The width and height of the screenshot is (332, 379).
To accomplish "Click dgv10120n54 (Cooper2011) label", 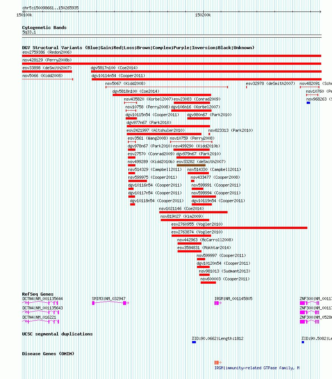I will (x=223, y=263).
